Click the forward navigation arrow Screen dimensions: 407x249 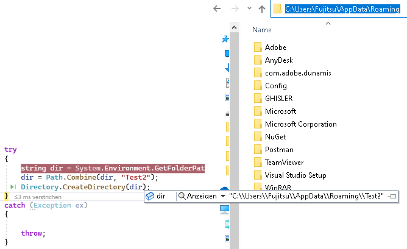pos(235,9)
